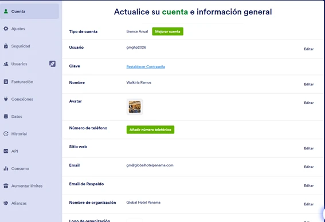Click Añadir número telefónico button
The width and height of the screenshot is (325, 222).
[x=151, y=130]
